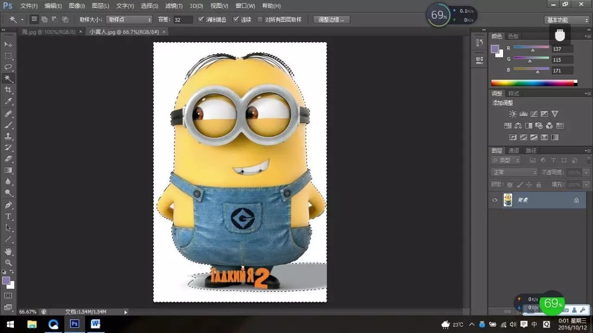Screen dimensions: 593x333
Task: Select the Path Selection tool
Action: point(8,228)
